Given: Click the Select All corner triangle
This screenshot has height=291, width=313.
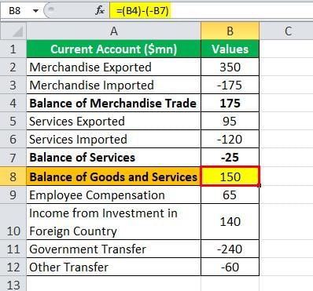Looking at the screenshot, I should pyautogui.click(x=13, y=31).
